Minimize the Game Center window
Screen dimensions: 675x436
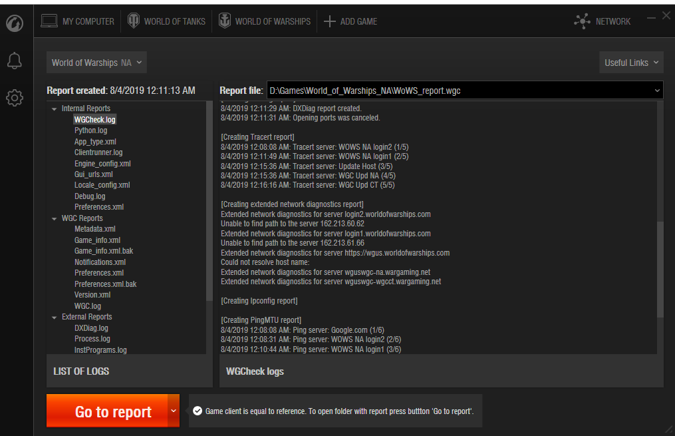(651, 18)
